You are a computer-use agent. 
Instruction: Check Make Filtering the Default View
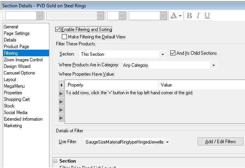point(65,37)
